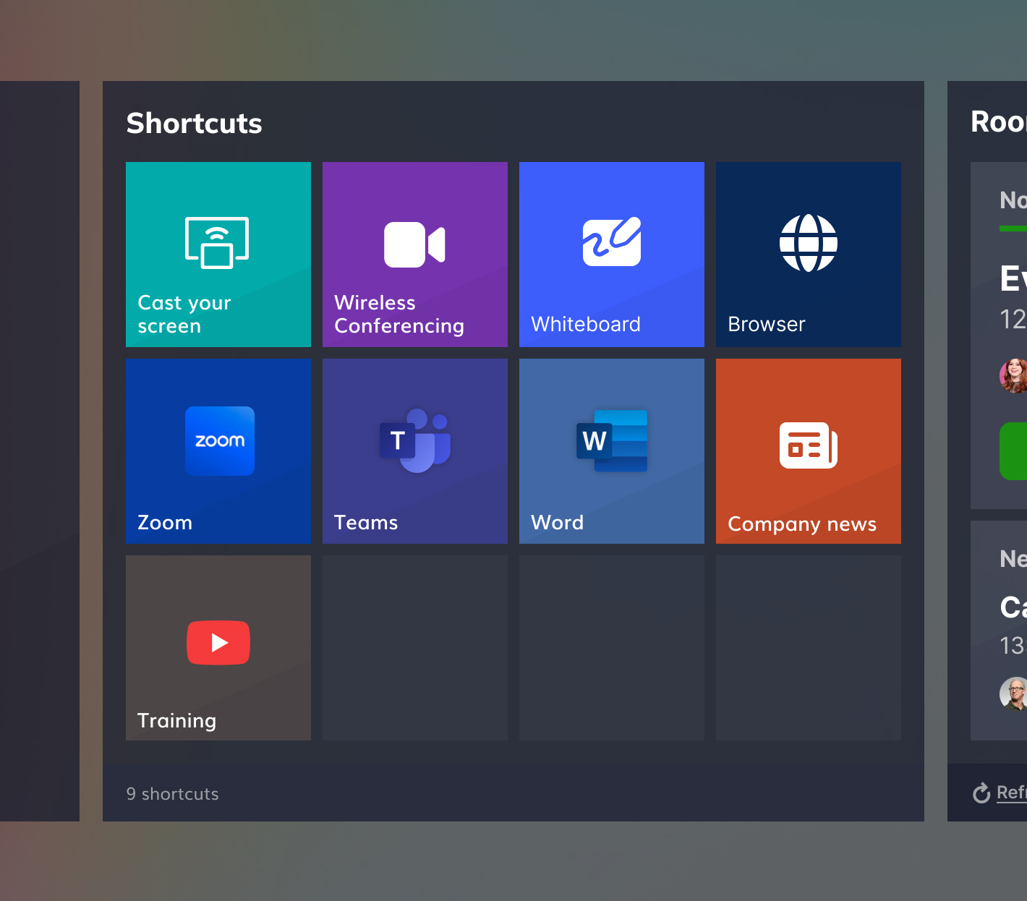
Task: Click the 'Browser' tile label
Action: (x=767, y=324)
